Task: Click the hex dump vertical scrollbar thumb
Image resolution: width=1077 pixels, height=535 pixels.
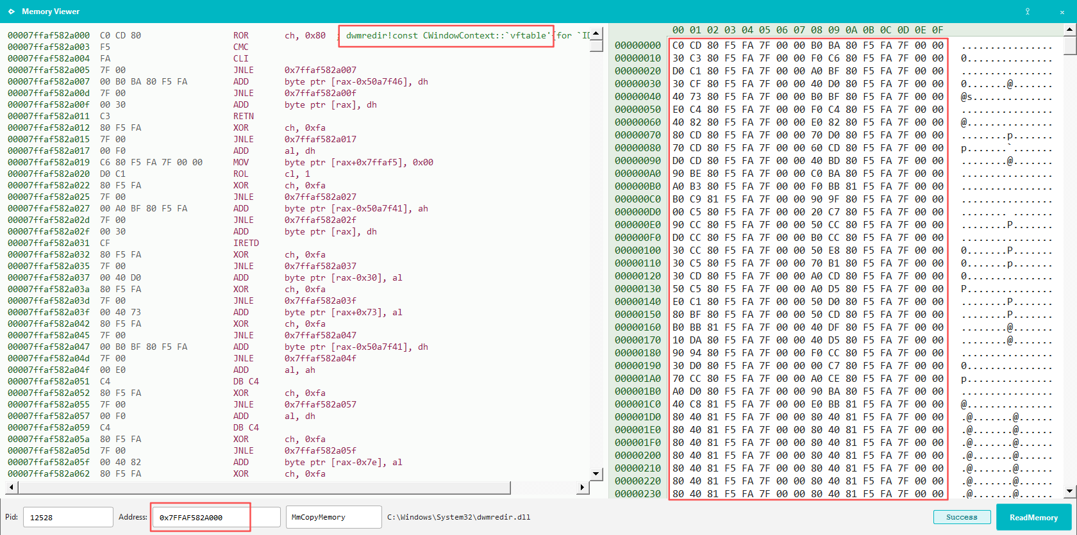Action: pos(1070,45)
